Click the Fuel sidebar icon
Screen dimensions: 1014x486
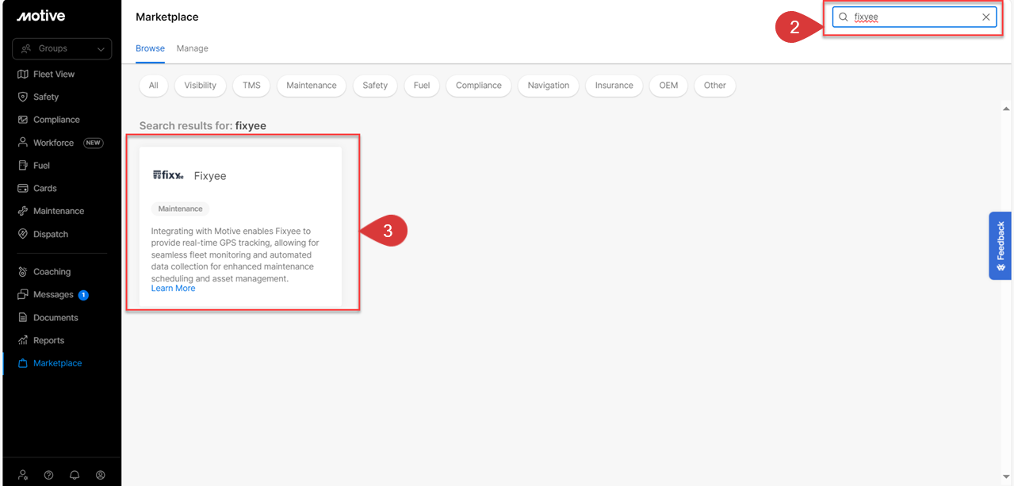[23, 166]
